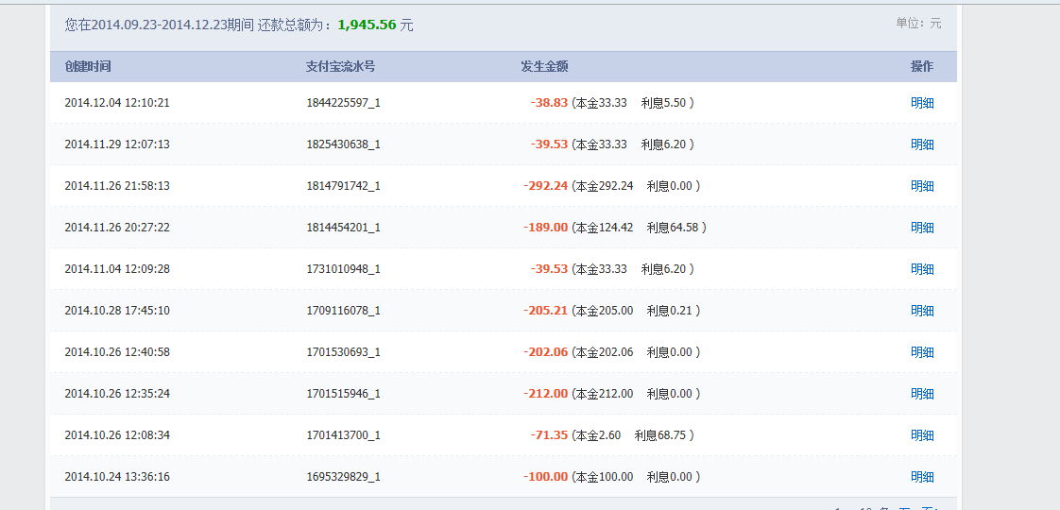View 明细 for the -71.35 repayment
Viewport: 1060px width, 510px height.
click(922, 435)
